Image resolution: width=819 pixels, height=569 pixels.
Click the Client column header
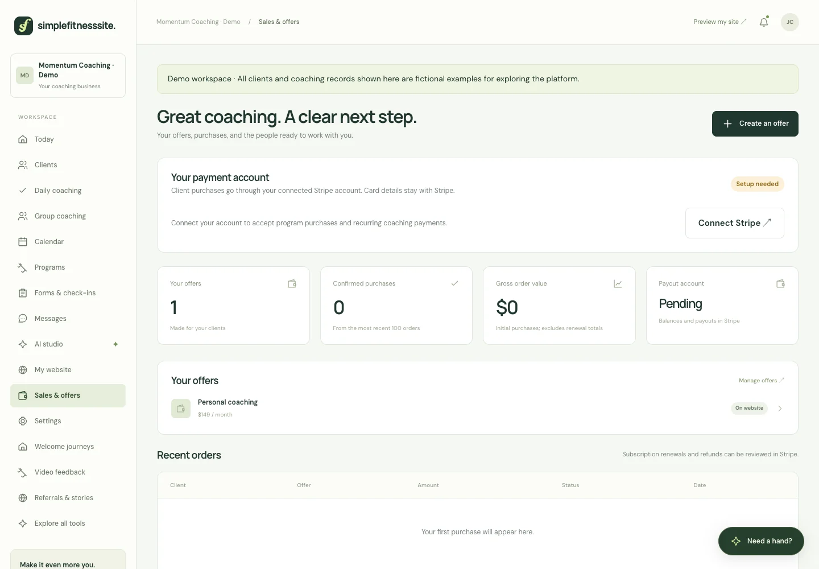(x=178, y=485)
